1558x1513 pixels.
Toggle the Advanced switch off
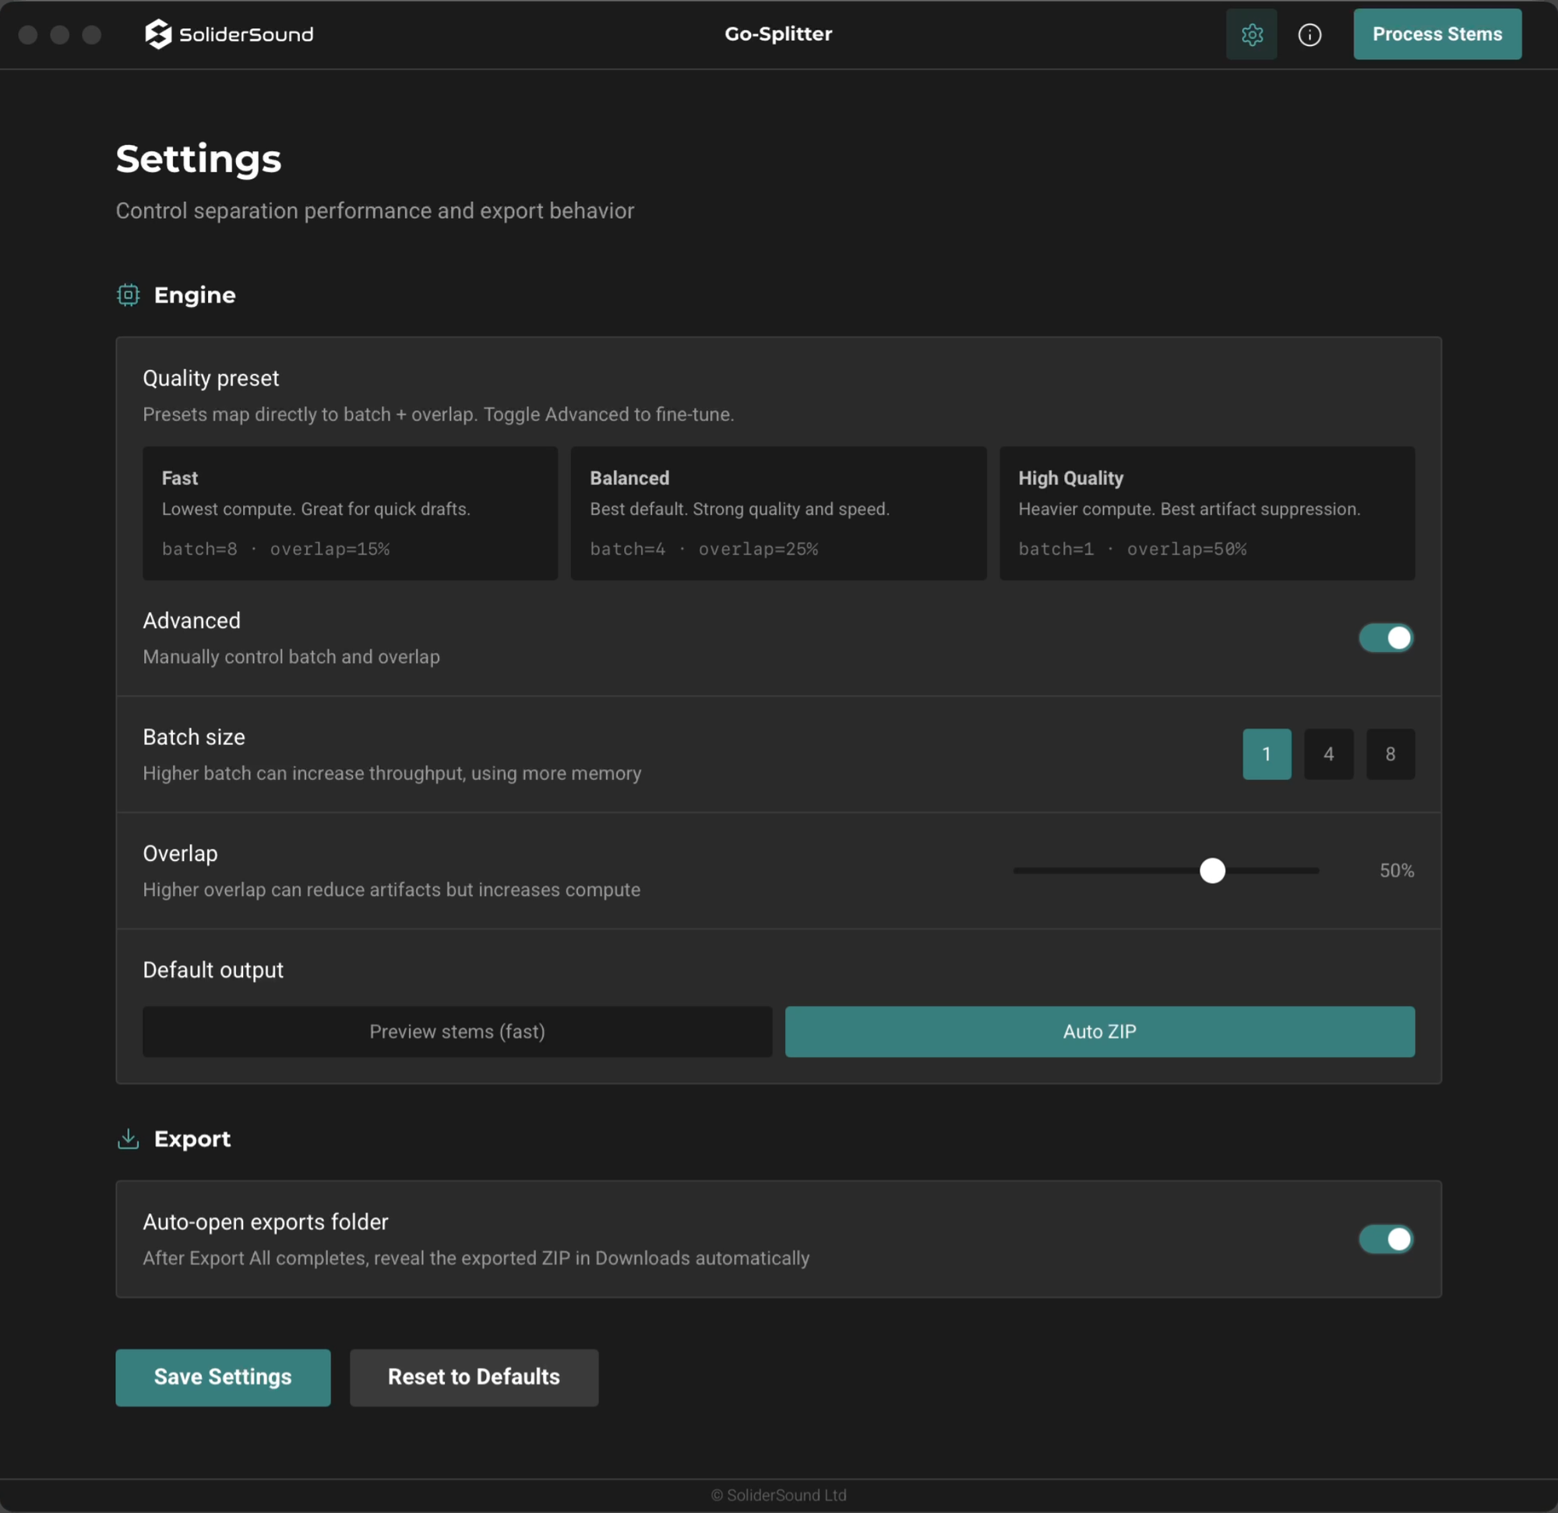1386,637
